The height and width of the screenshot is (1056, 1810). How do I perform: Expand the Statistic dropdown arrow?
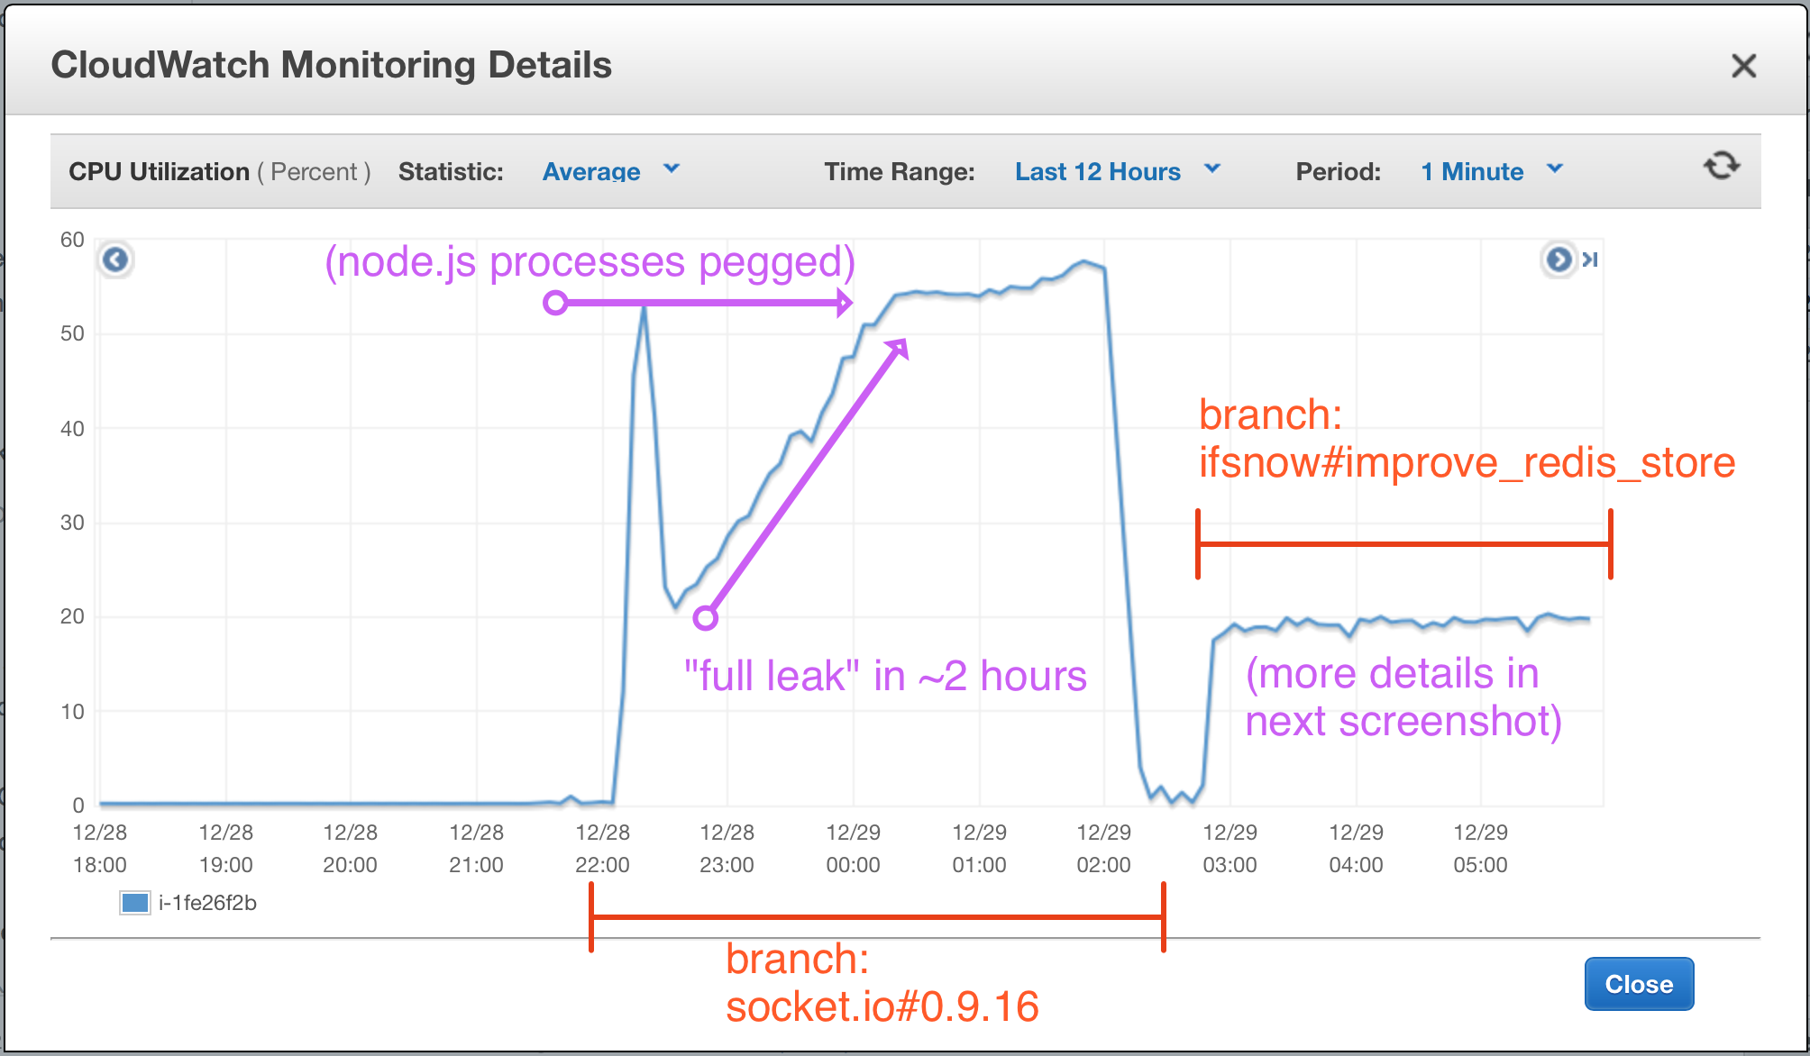point(672,168)
